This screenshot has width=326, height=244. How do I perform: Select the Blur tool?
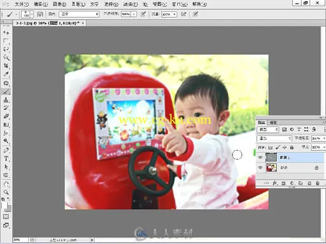coord(6,133)
